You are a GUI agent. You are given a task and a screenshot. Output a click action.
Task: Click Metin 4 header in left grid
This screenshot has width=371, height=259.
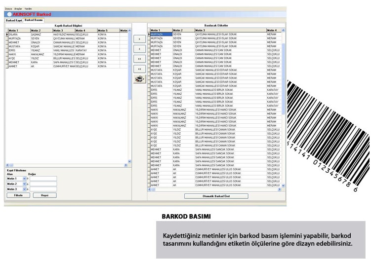[x=86, y=31]
